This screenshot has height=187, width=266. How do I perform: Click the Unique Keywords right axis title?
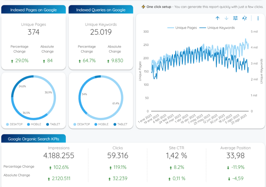(x=261, y=71)
